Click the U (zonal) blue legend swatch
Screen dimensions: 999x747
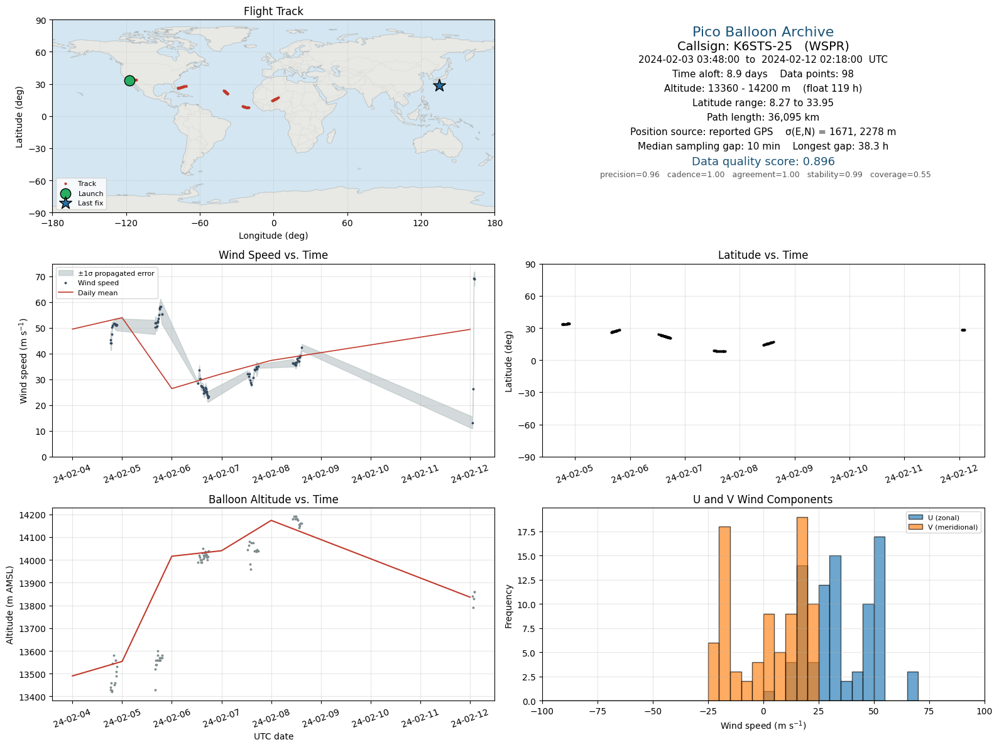[x=915, y=518]
